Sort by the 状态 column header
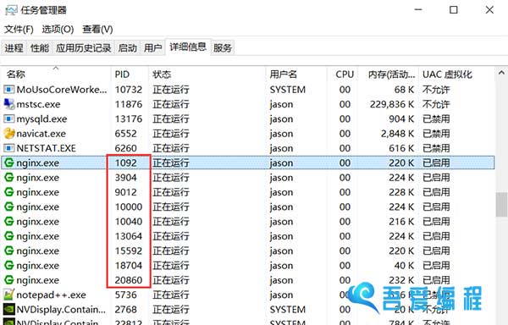The height and width of the screenshot is (325, 508). (207, 74)
